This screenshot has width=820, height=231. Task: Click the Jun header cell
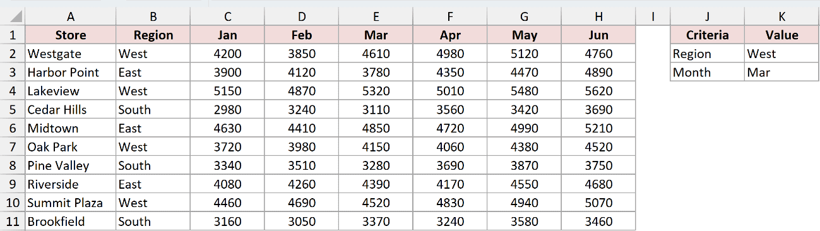tap(598, 35)
